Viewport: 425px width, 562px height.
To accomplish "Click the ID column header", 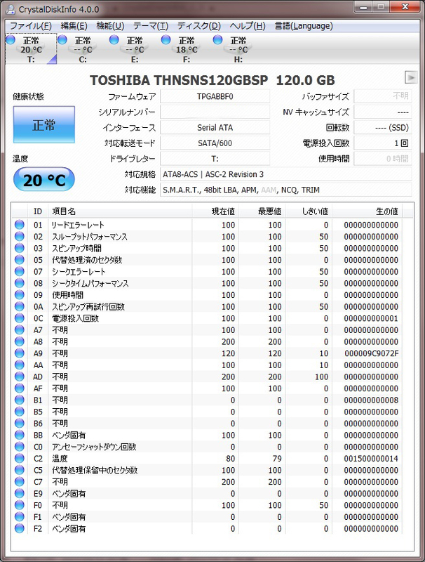I will (38, 211).
